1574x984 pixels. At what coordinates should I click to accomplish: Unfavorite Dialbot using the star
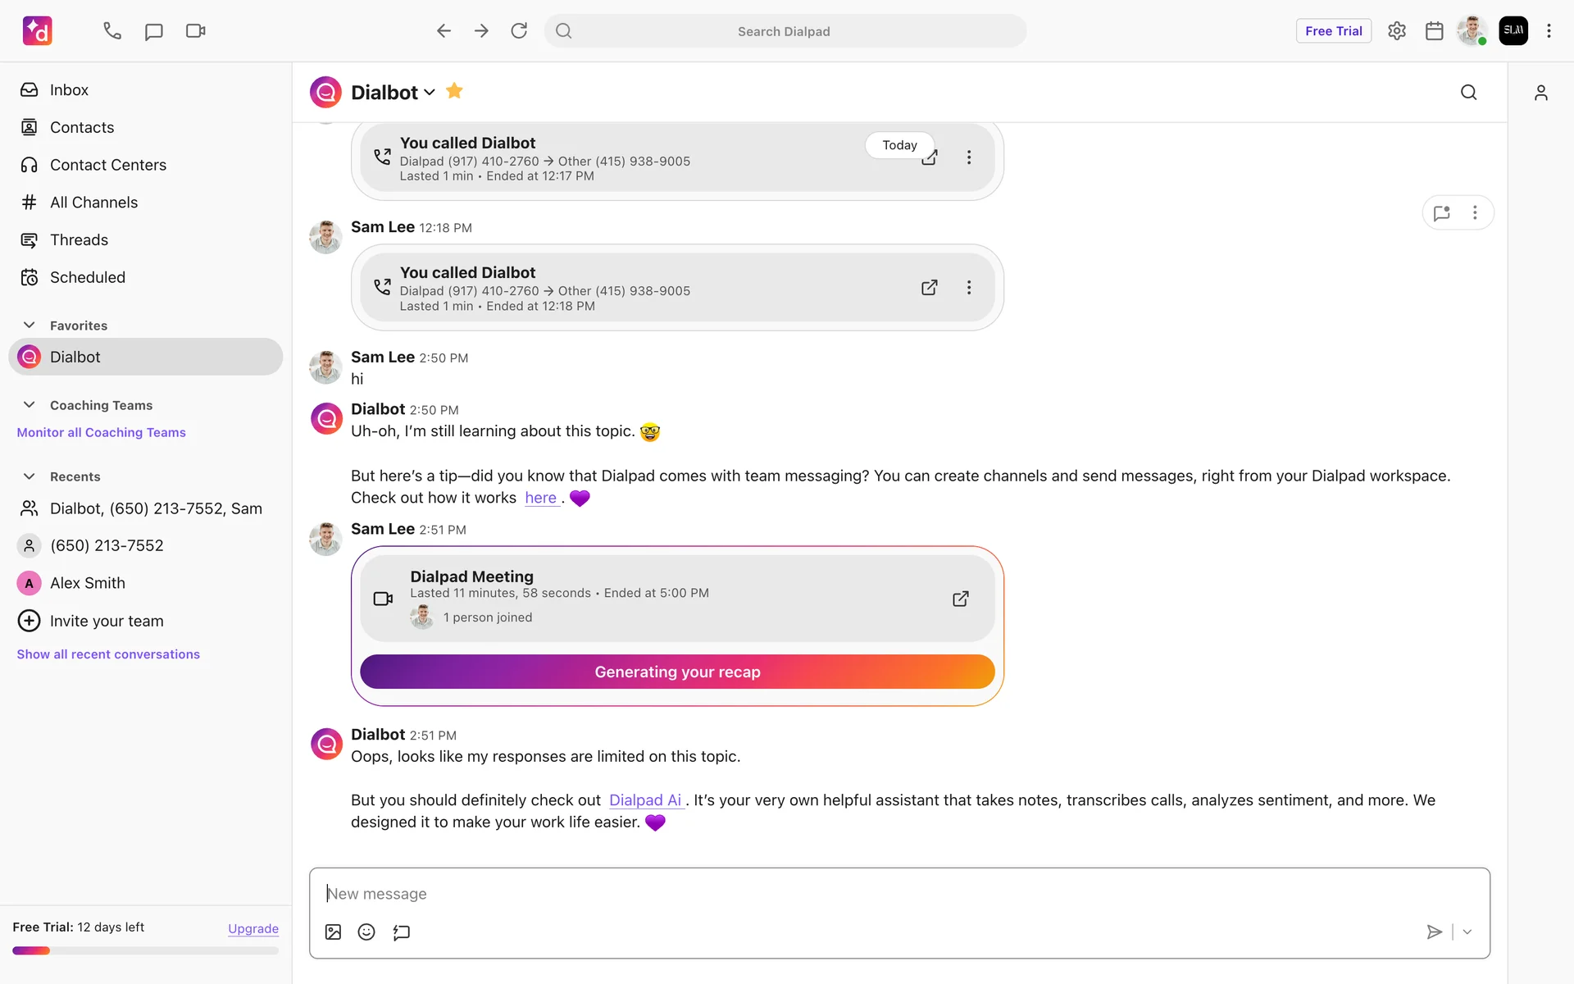point(454,92)
